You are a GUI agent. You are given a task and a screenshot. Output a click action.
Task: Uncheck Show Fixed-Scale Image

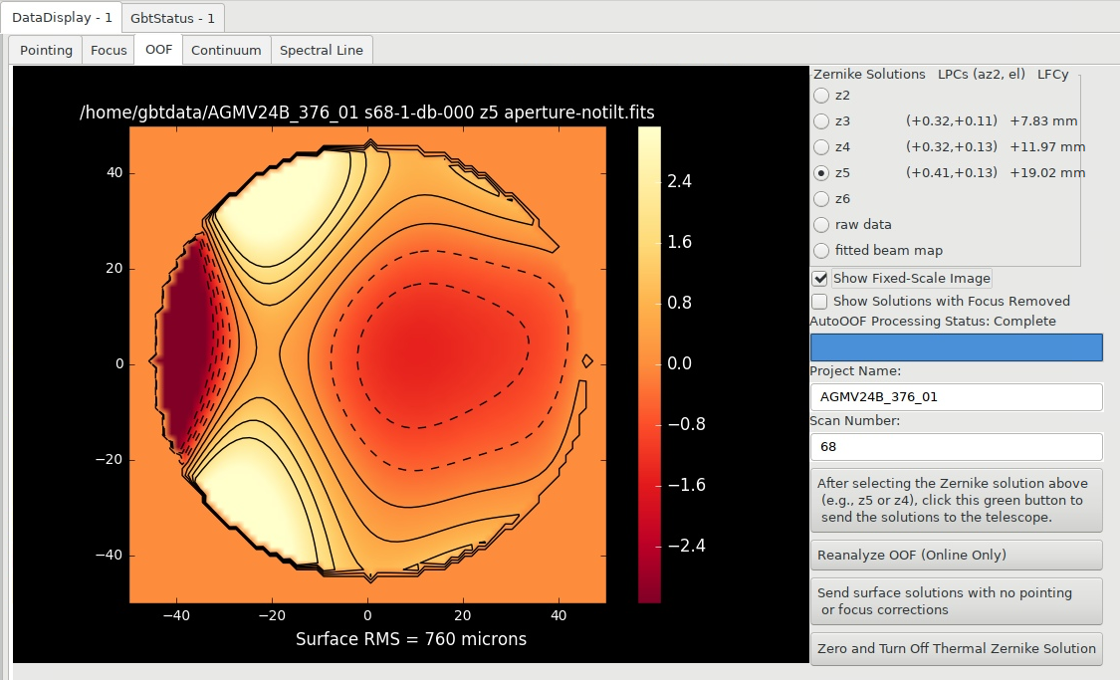pyautogui.click(x=820, y=279)
